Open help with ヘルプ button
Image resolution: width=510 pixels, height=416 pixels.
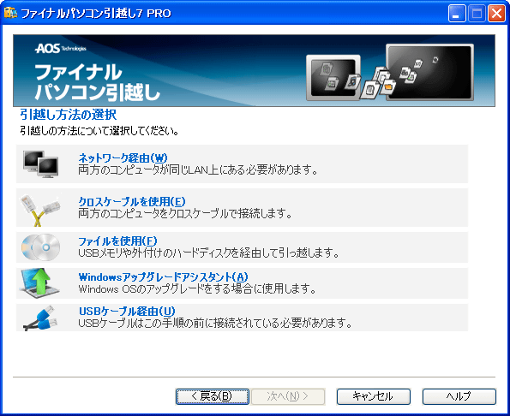click(x=459, y=396)
